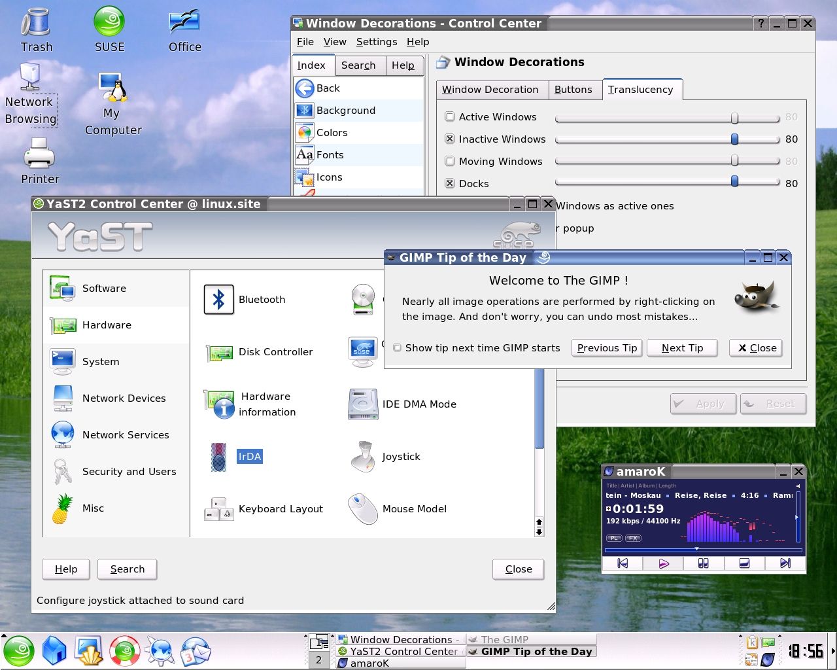
Task: Click Close button in YaST Control Center
Action: point(519,569)
